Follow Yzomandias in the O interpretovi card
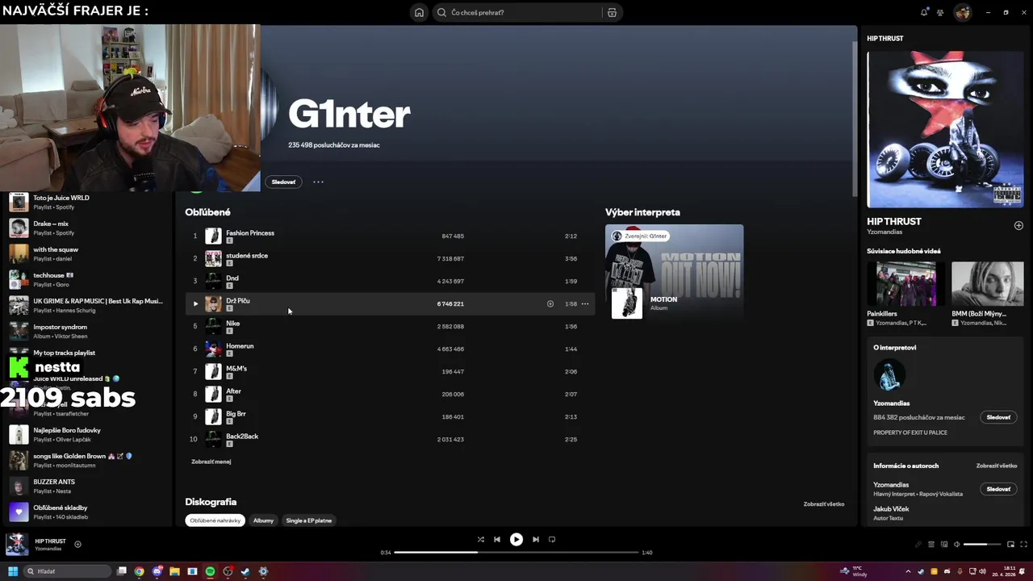Viewport: 1033px width, 581px height. pyautogui.click(x=998, y=418)
